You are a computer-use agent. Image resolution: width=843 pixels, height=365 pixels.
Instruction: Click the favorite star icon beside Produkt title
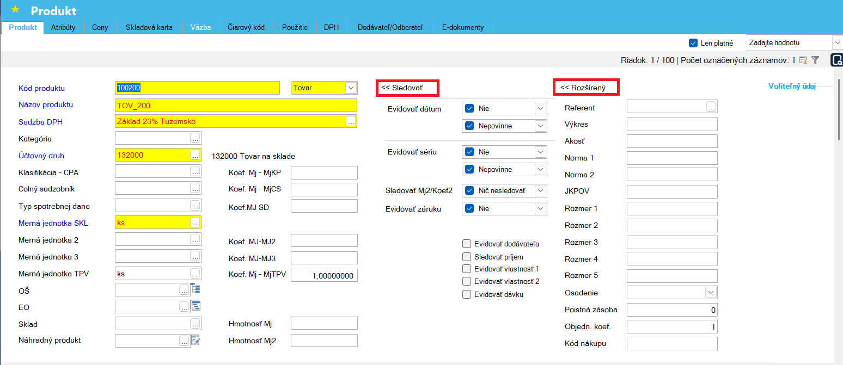pos(15,10)
